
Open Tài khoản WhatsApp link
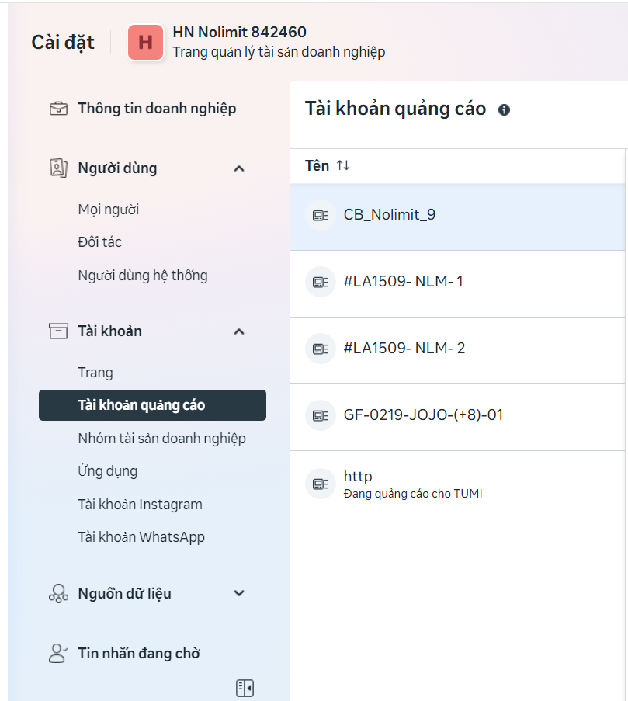[x=141, y=537]
